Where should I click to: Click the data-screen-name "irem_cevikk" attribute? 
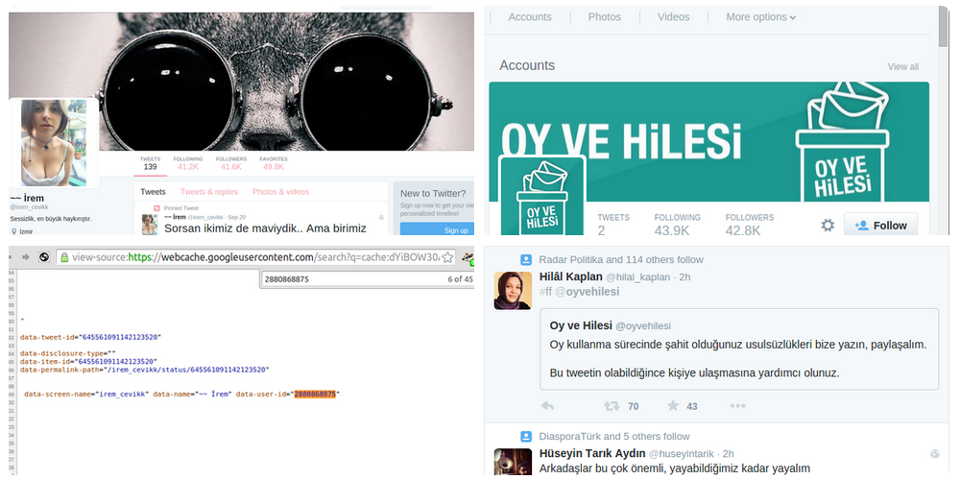(x=86, y=395)
